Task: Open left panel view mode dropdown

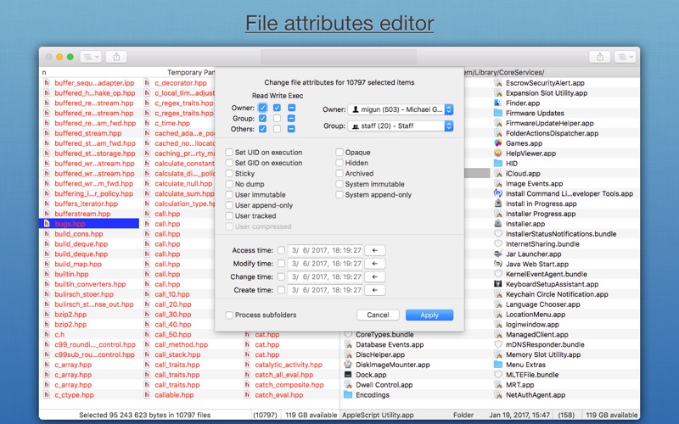Action: (91, 57)
